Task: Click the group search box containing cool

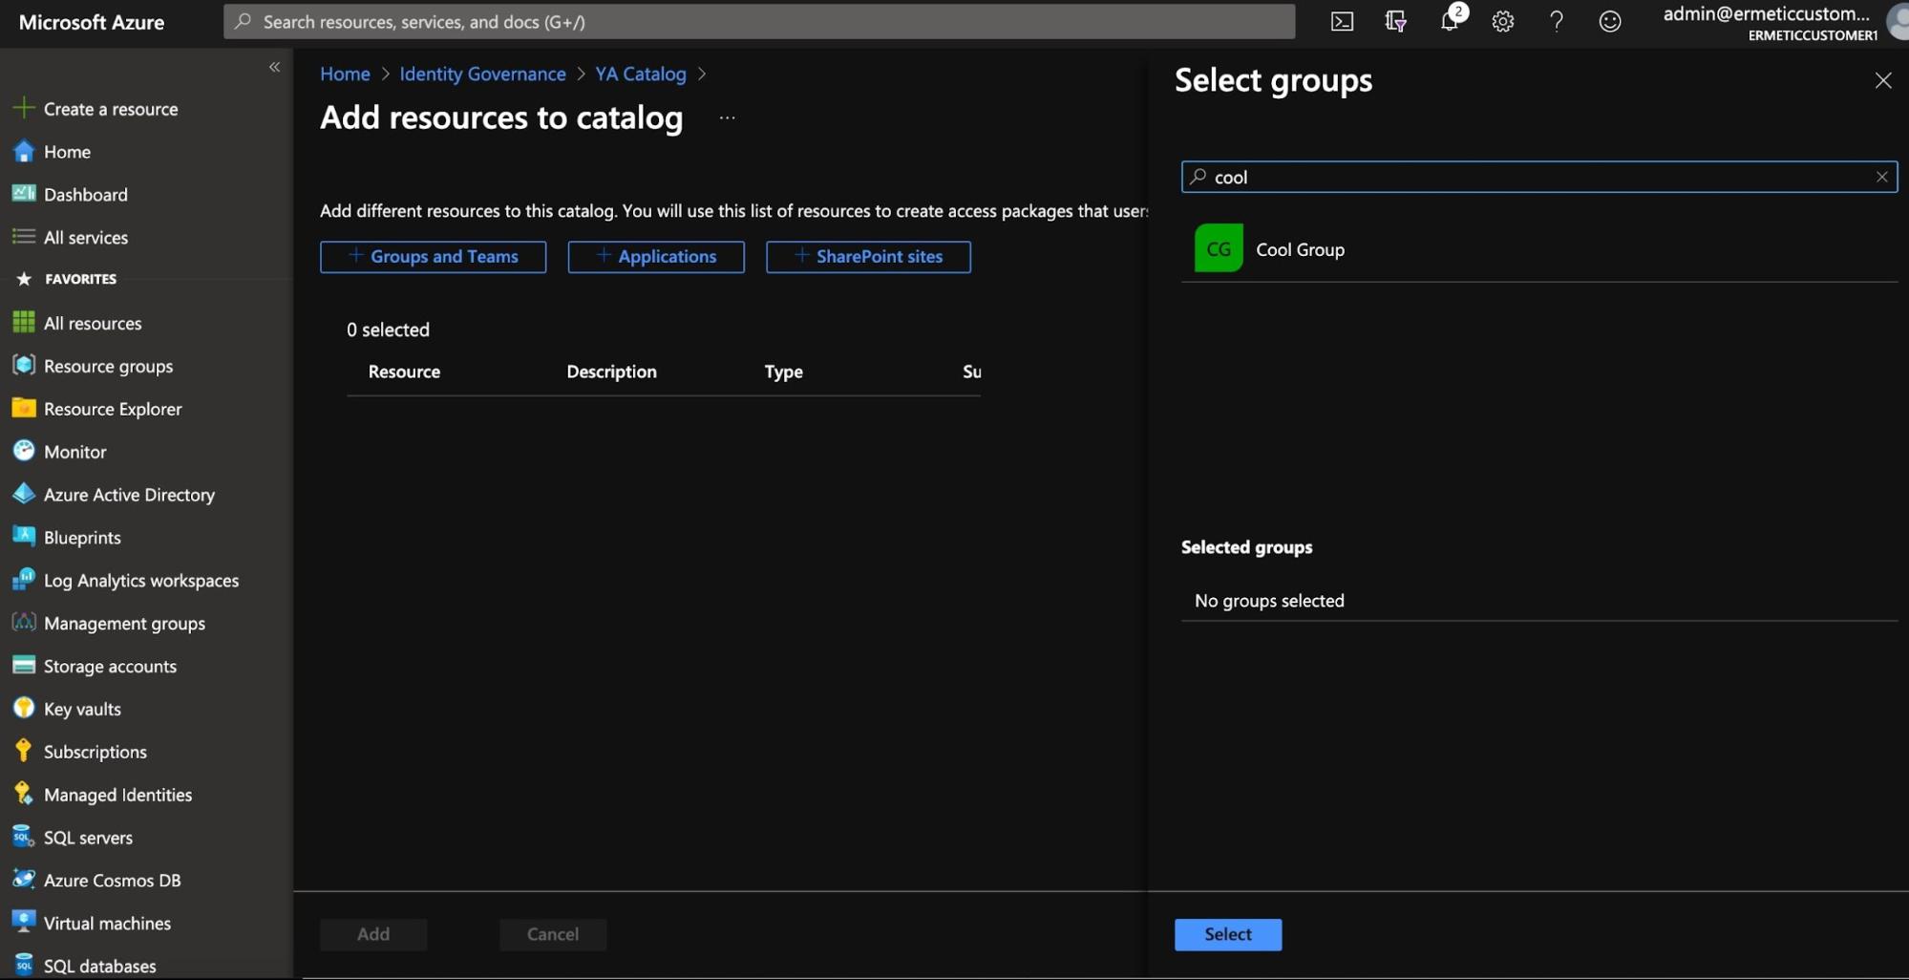Action: pos(1538,177)
